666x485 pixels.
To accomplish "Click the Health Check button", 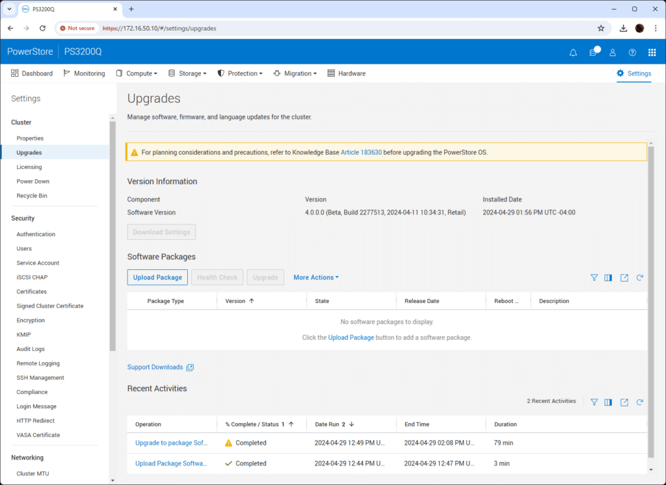I will pyautogui.click(x=217, y=278).
